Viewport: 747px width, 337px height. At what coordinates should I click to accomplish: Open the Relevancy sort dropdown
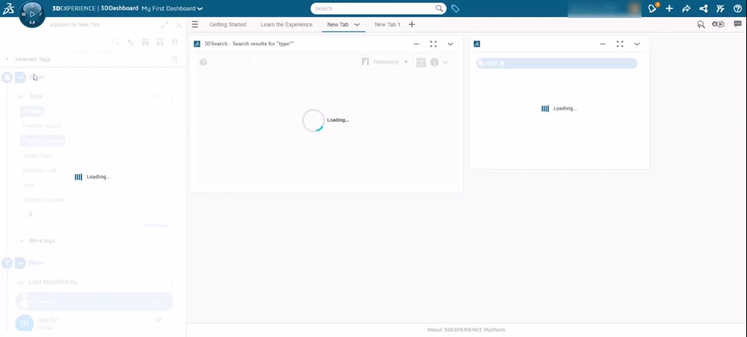click(385, 62)
